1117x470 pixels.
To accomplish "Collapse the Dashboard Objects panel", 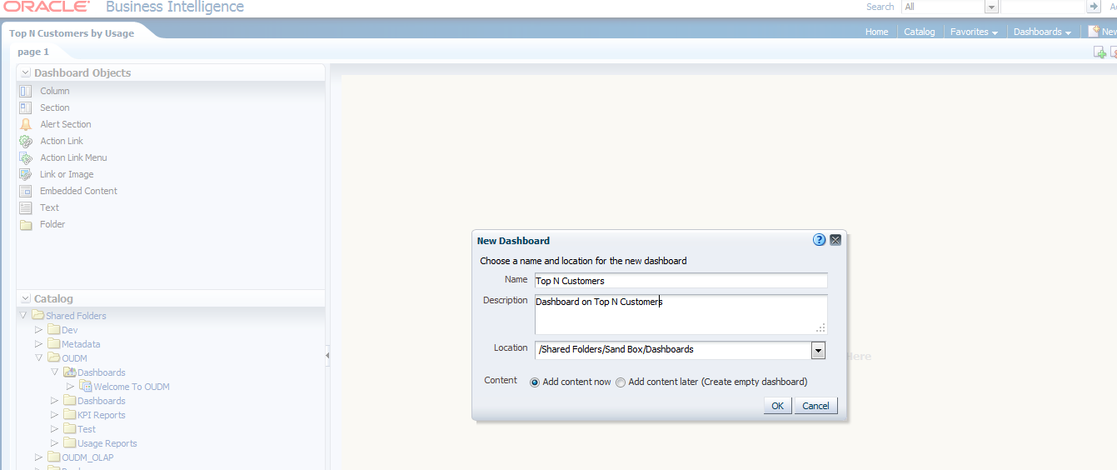I will click(x=26, y=73).
